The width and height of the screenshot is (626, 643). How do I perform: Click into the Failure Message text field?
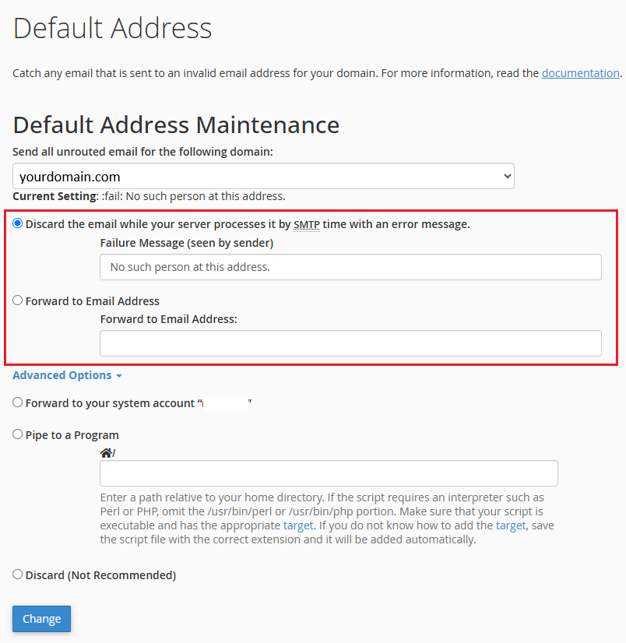pos(350,267)
